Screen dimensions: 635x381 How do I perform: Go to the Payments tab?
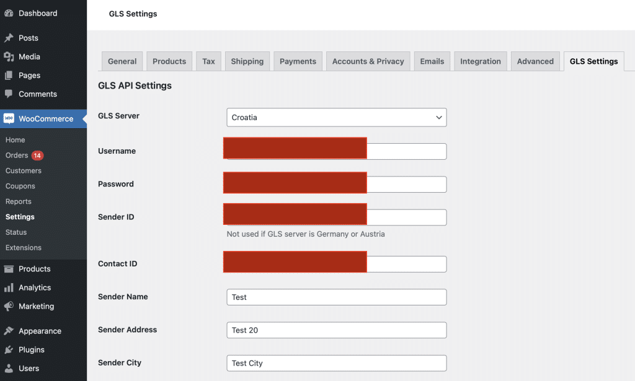coord(298,61)
